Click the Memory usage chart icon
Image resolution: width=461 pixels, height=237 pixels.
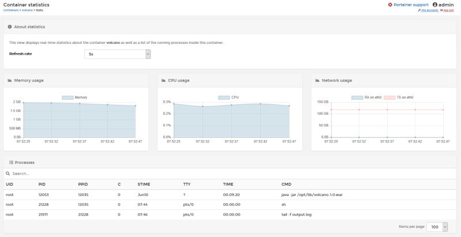[x=10, y=80]
